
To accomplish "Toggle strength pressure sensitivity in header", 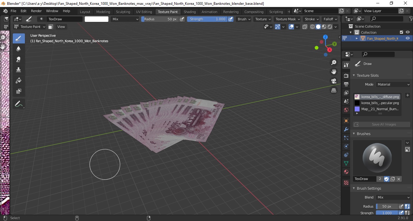I will point(230,19).
